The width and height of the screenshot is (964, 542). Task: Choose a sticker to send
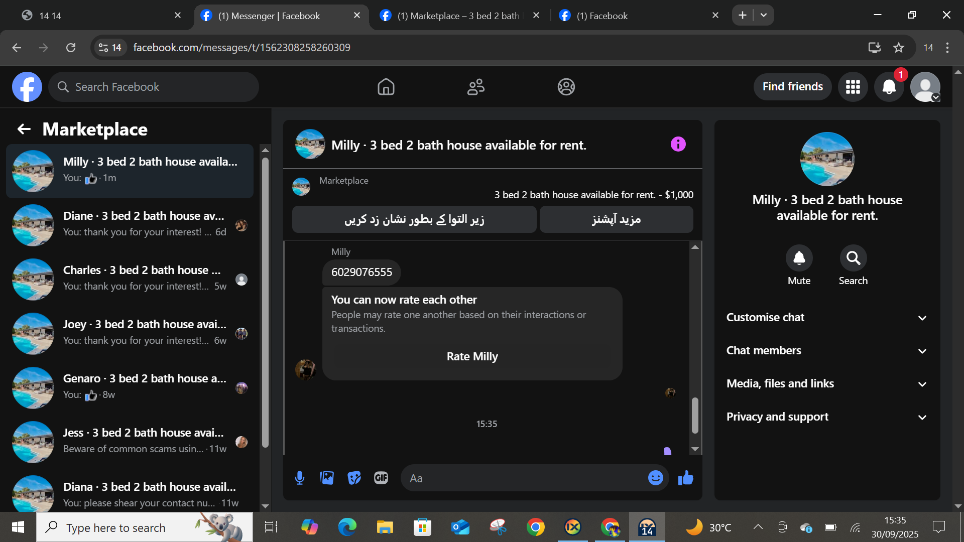[x=354, y=478]
